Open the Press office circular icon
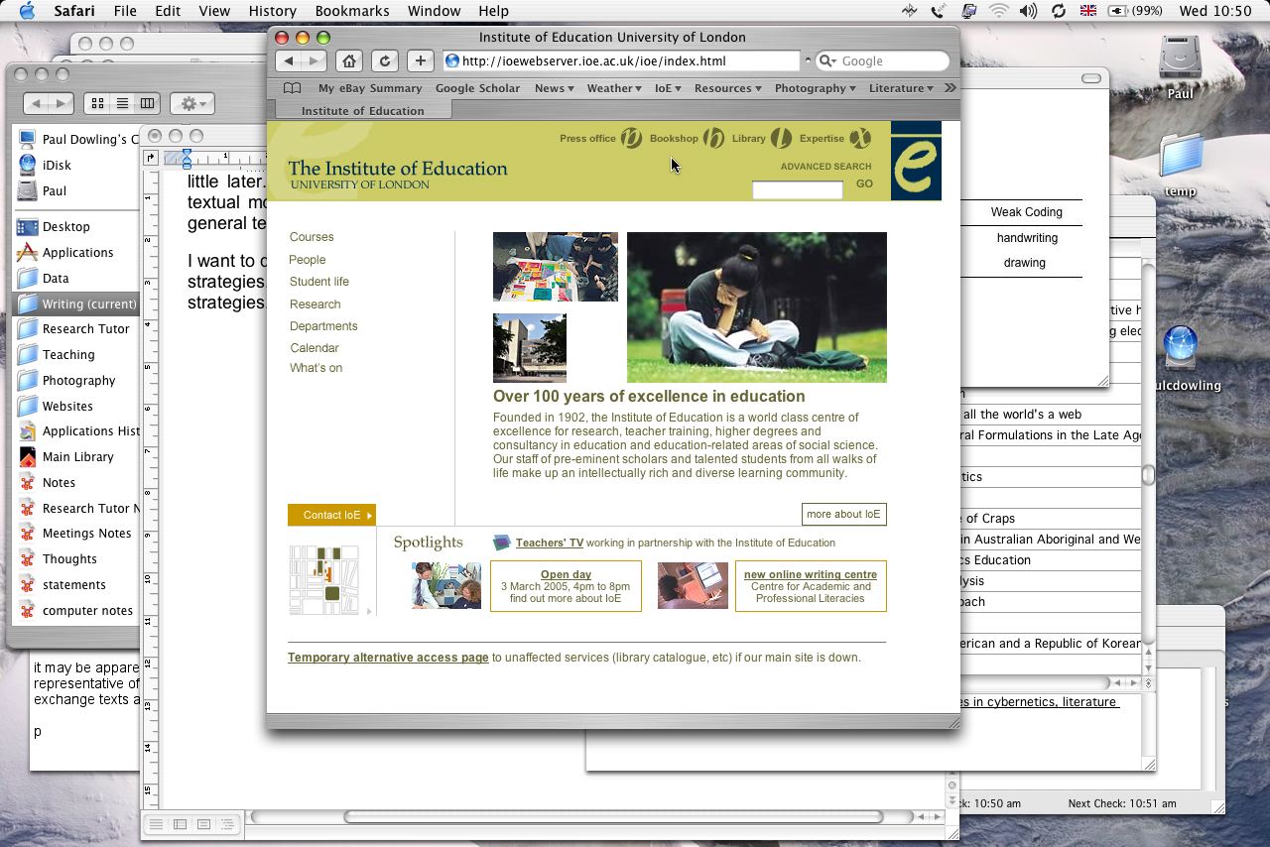The image size is (1270, 847). click(631, 139)
